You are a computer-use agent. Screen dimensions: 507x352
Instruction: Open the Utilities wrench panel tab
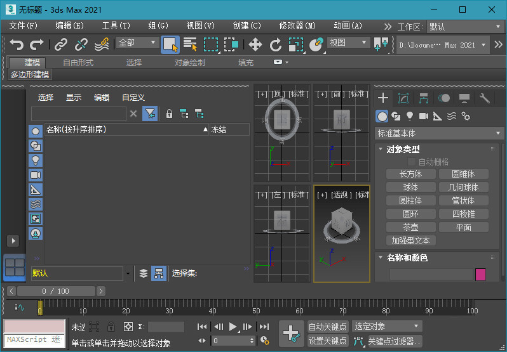tap(484, 98)
